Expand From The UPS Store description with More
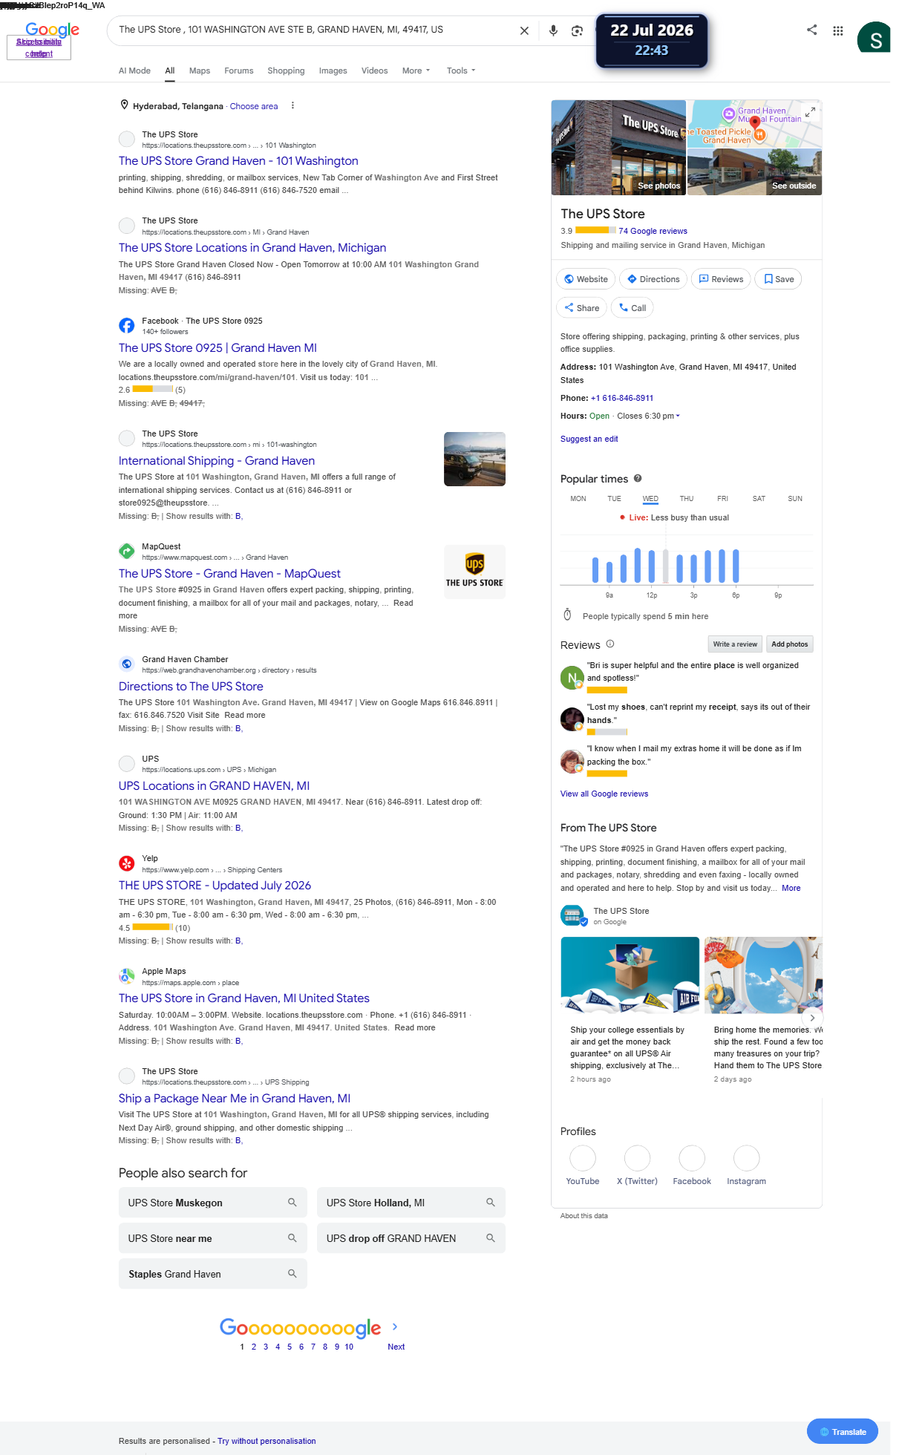 point(791,888)
